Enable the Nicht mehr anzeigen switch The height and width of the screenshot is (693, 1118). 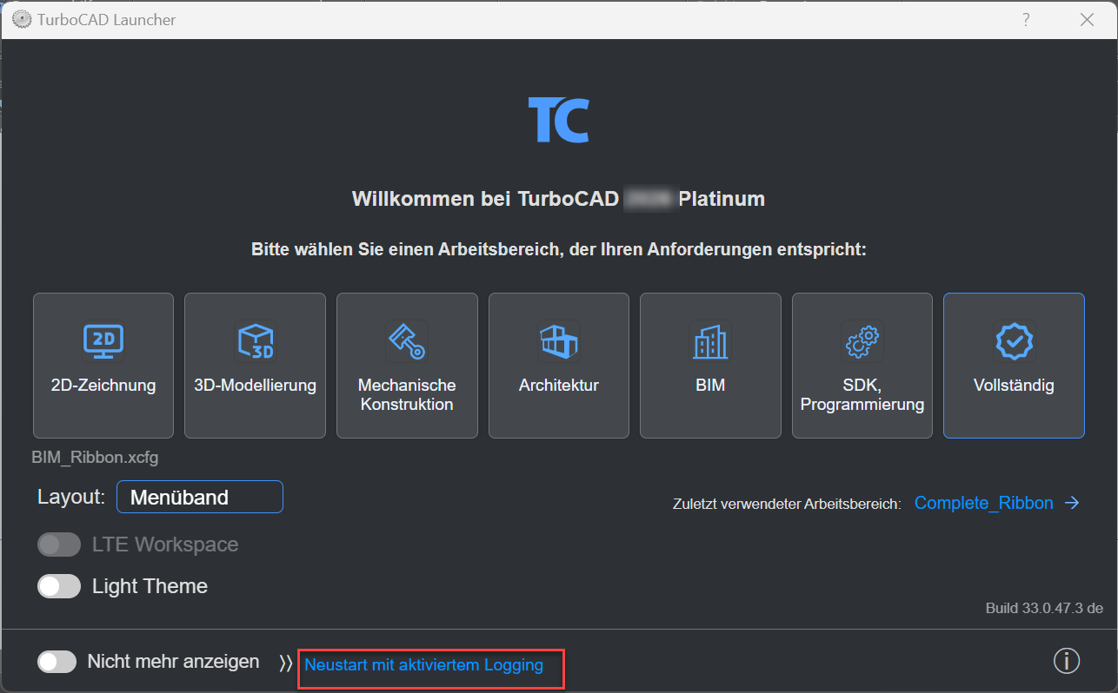59,662
